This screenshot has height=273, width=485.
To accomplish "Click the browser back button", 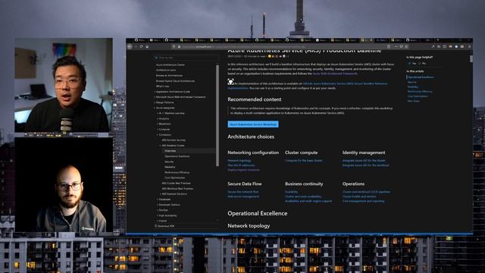I will coord(130,46).
